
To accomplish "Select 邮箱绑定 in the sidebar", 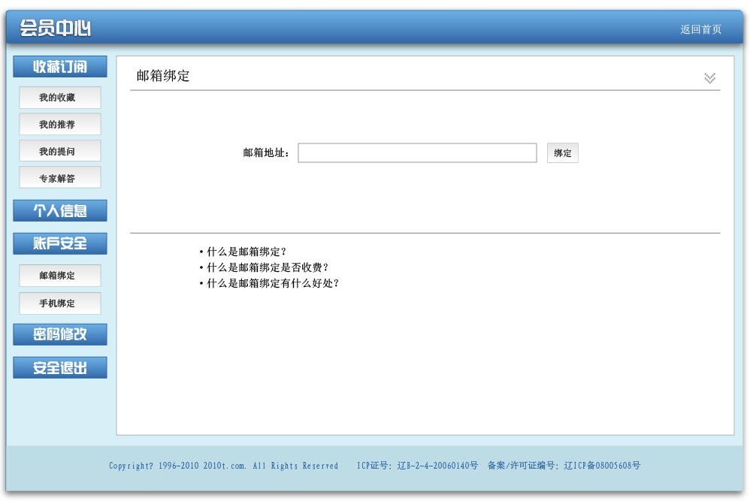I will (x=59, y=276).
